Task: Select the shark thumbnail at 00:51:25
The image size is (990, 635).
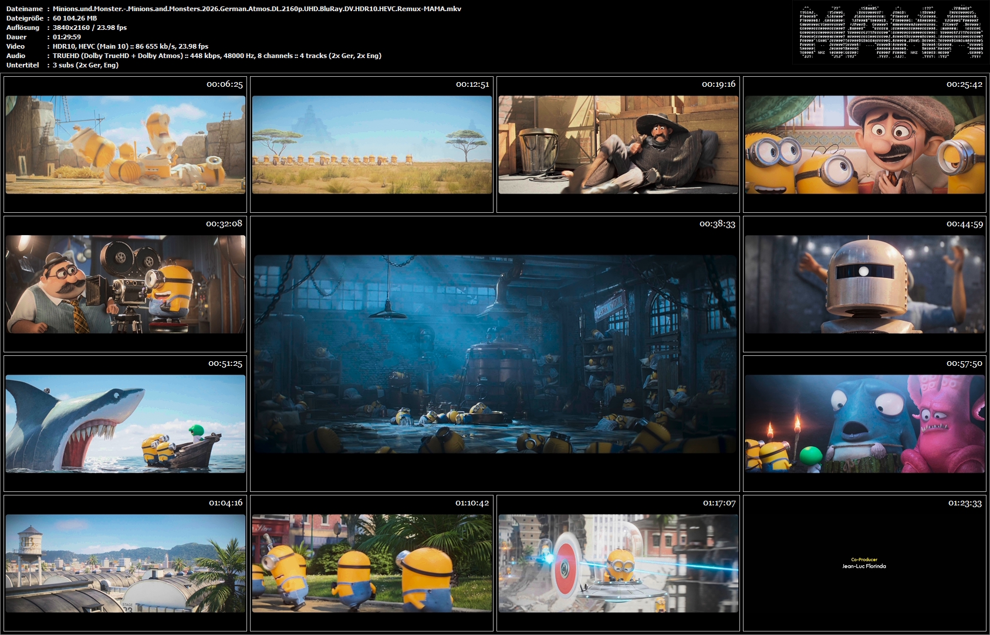Action: (126, 424)
